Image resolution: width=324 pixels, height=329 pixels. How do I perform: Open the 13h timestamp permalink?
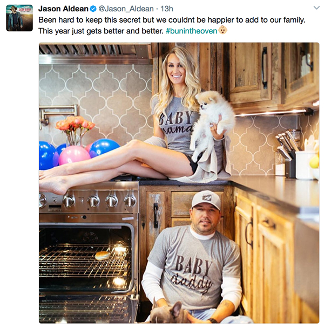coord(167,9)
